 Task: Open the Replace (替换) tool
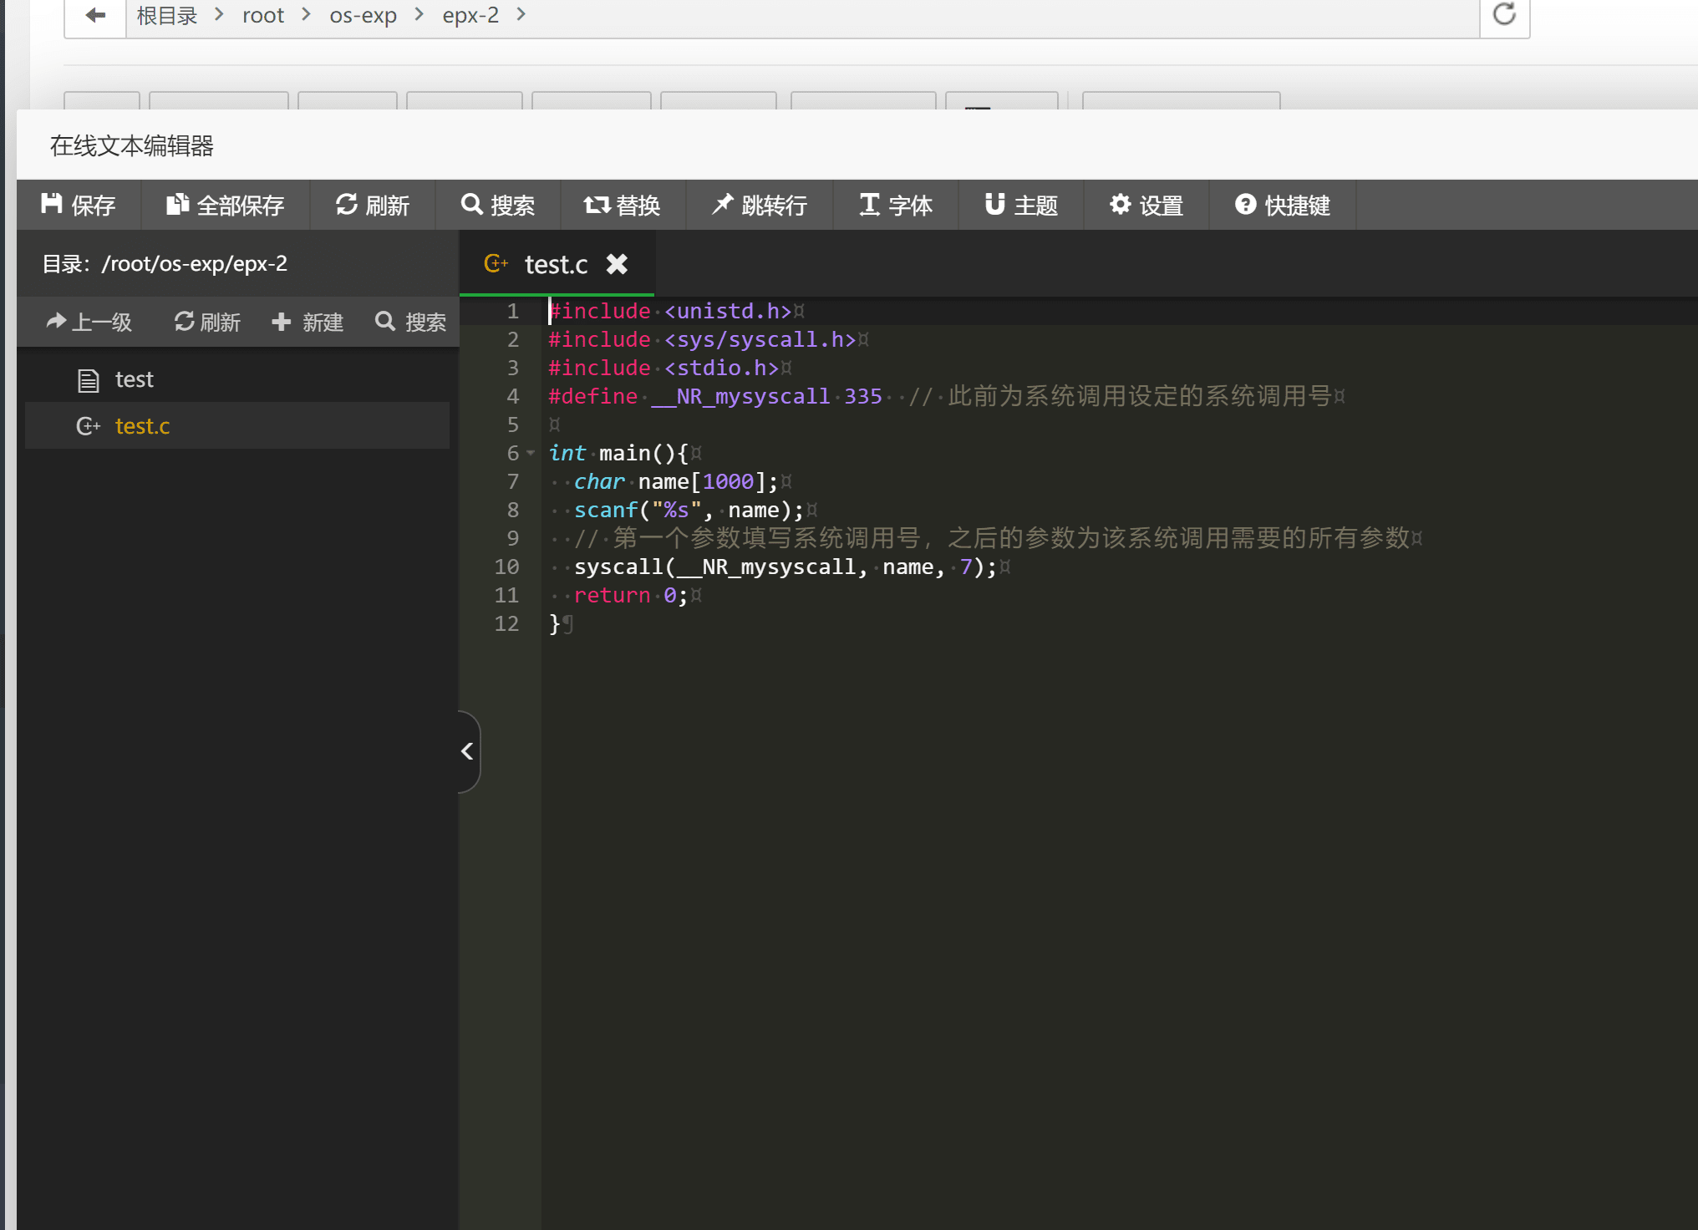click(x=622, y=205)
